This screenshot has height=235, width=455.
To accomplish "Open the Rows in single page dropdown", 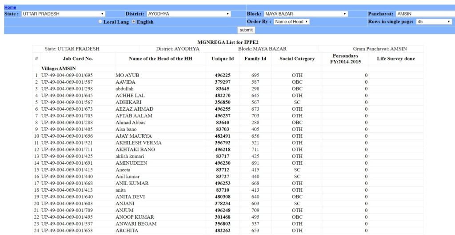I will coord(434,22).
